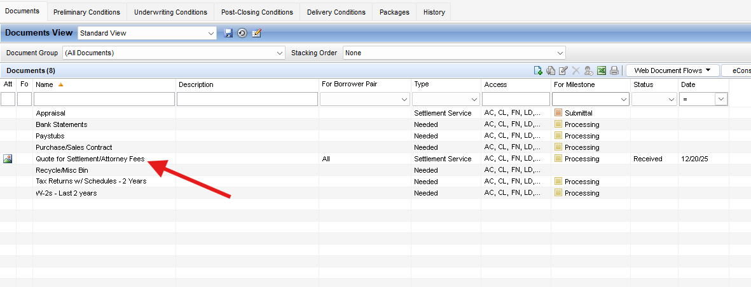Image resolution: width=751 pixels, height=287 pixels.
Task: Click the For Milestone column header
Action: point(591,84)
